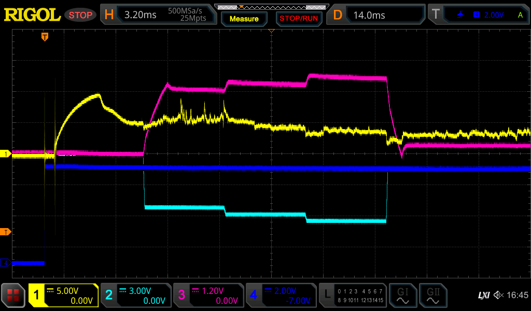Image resolution: width=531 pixels, height=311 pixels.
Task: Open the logic analyzer L digital channels panel
Action: [353, 295]
